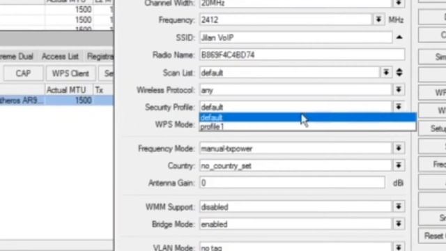Click the Country field no_country_set
Image resolution: width=446 pixels, height=251 pixels.
[x=295, y=166]
